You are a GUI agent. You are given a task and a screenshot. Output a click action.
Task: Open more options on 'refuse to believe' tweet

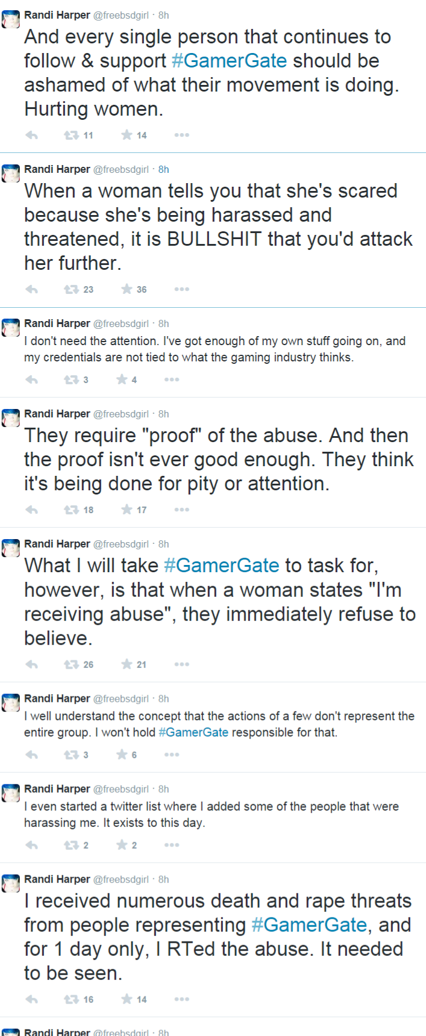coord(181,664)
